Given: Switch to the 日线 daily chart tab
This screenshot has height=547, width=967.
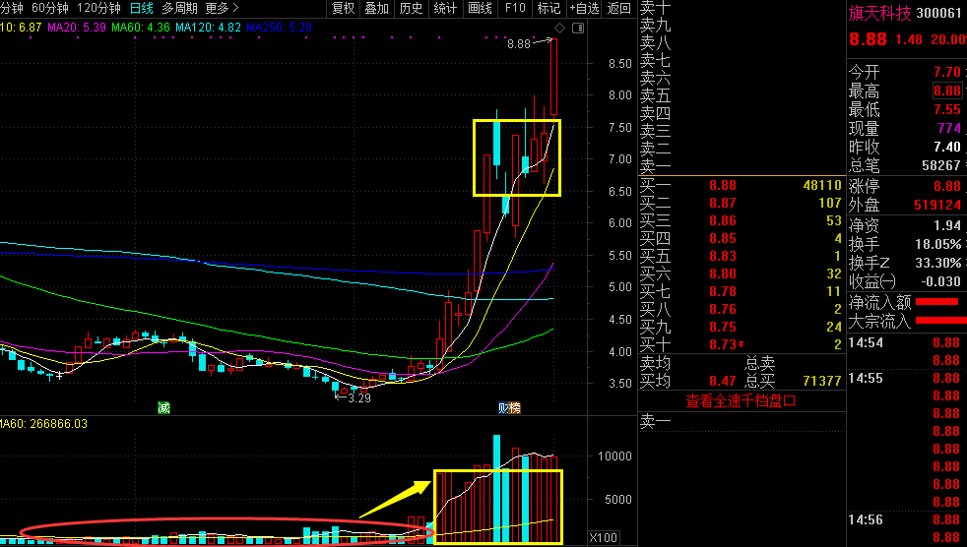Looking at the screenshot, I should point(142,9).
